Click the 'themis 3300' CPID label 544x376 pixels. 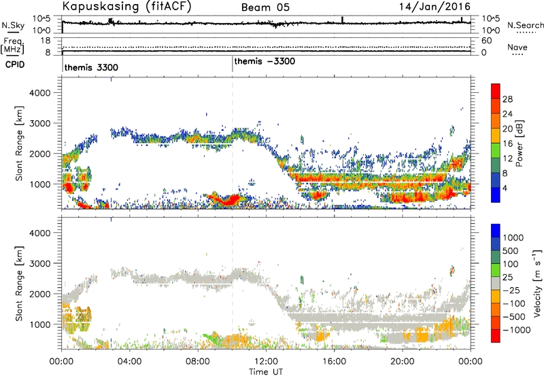coord(91,67)
